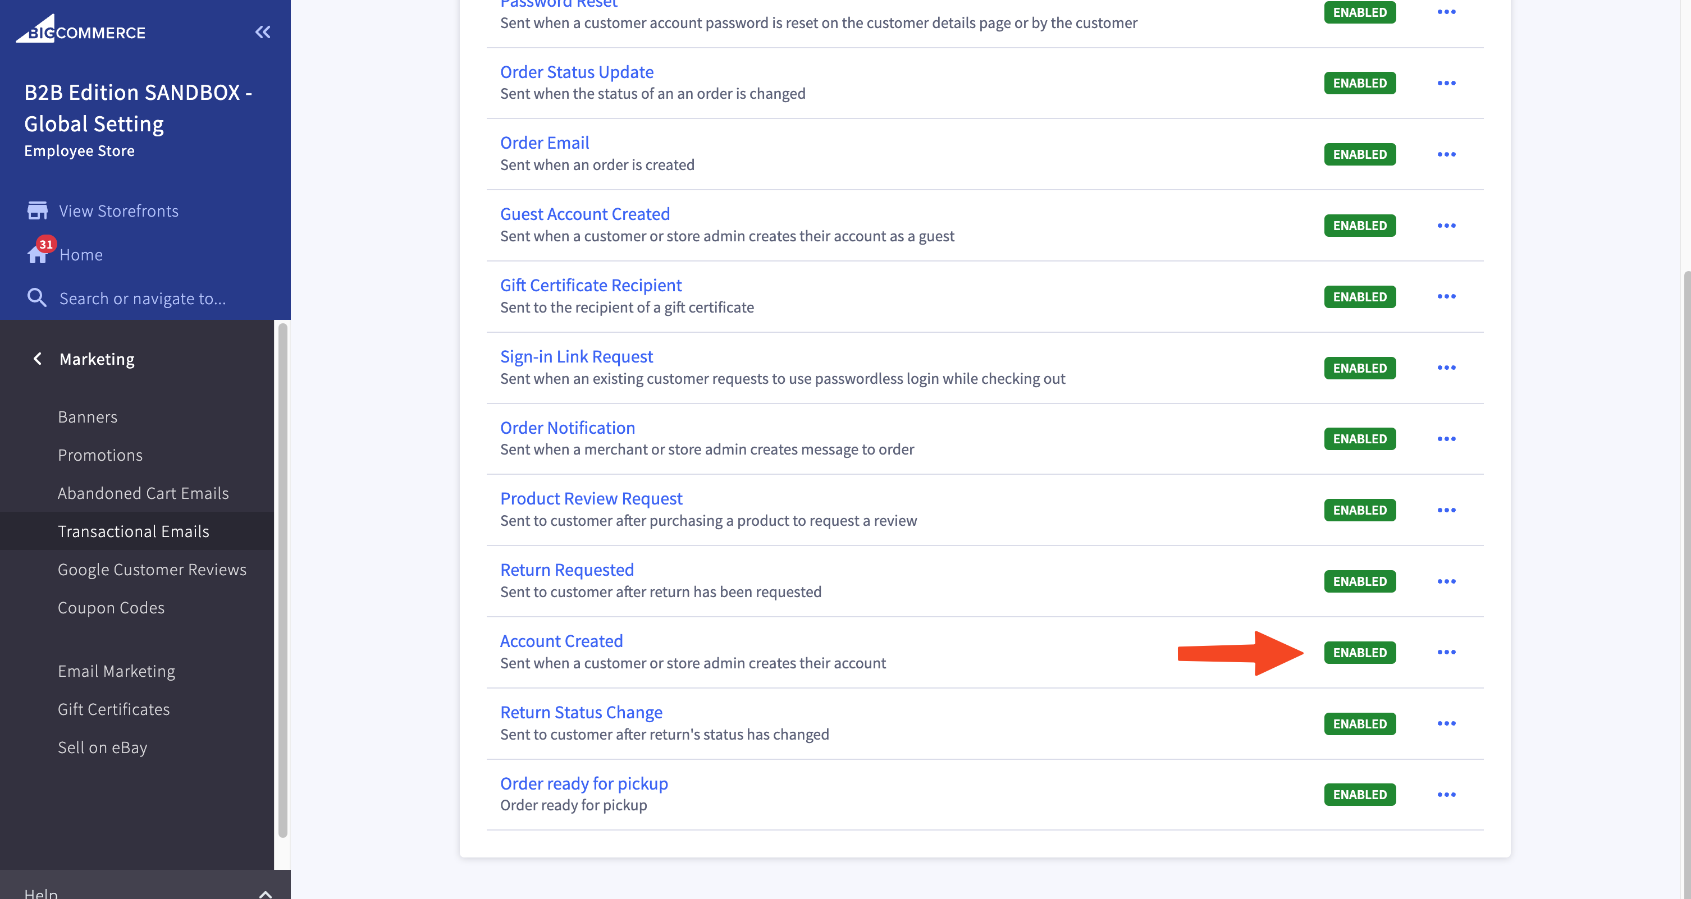Image resolution: width=1691 pixels, height=899 pixels.
Task: Click the ENABLED badge for Order Status Update
Action: coord(1360,84)
